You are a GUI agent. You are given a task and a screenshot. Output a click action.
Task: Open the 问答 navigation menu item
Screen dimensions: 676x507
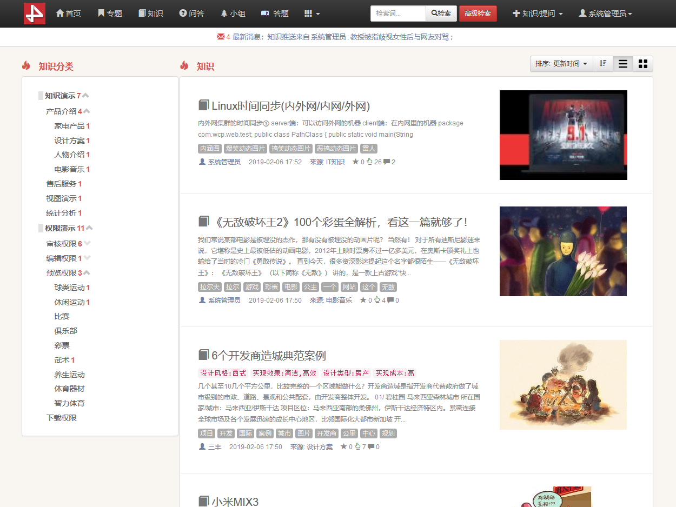(x=191, y=14)
